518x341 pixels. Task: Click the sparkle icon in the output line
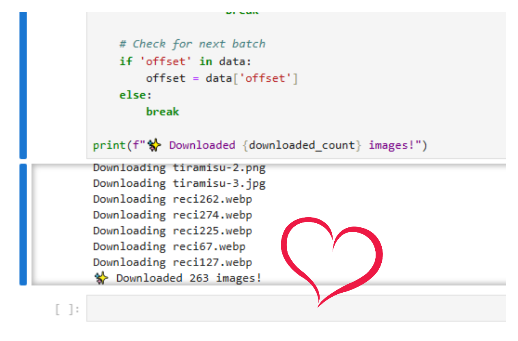tap(102, 277)
